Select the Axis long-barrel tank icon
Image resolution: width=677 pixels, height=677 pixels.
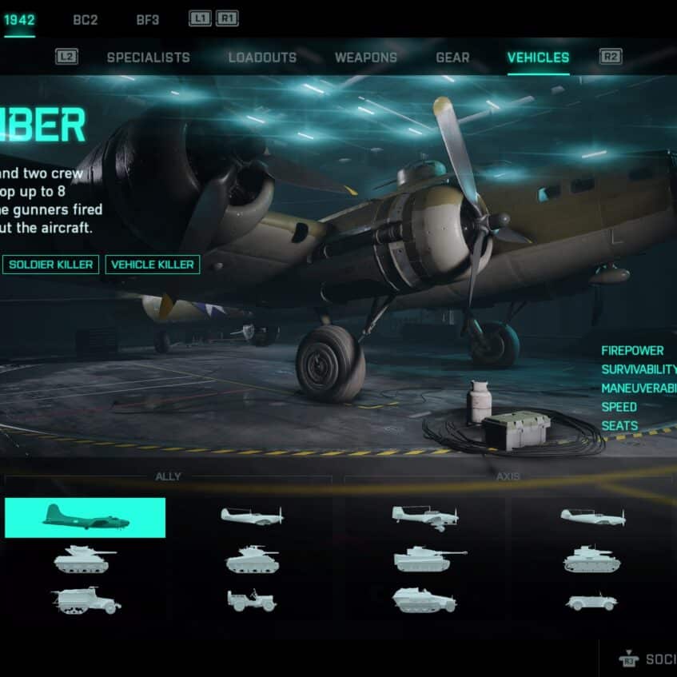[430, 559]
